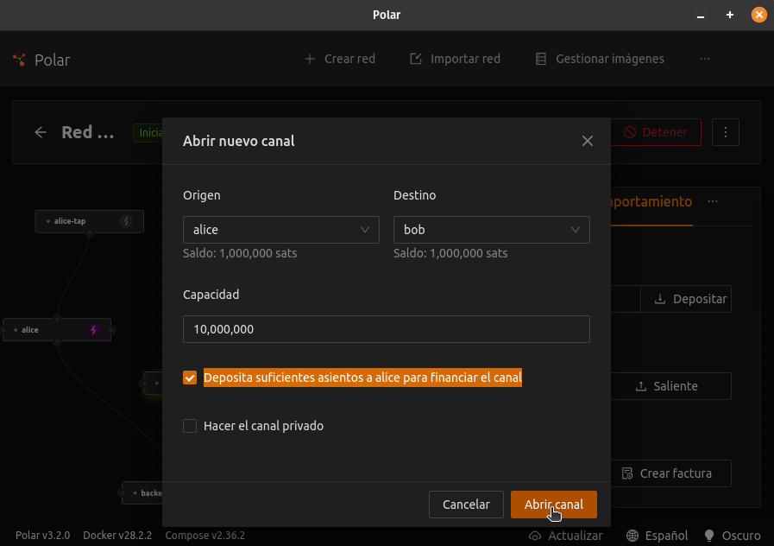Expand the Origen dropdown showing alice
The image size is (774, 546).
[281, 230]
